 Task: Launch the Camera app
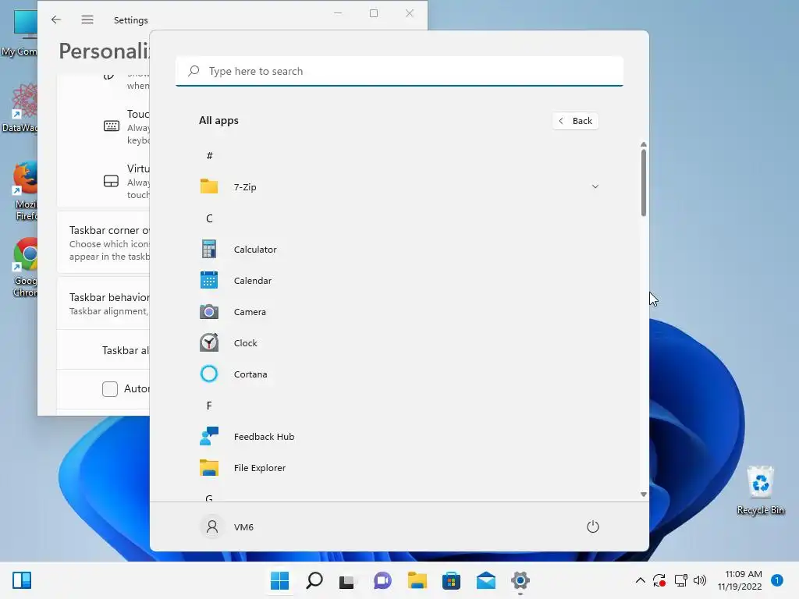coord(399,312)
